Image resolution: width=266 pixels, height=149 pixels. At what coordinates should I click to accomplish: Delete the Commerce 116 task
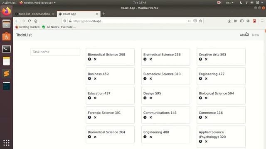[206, 118]
